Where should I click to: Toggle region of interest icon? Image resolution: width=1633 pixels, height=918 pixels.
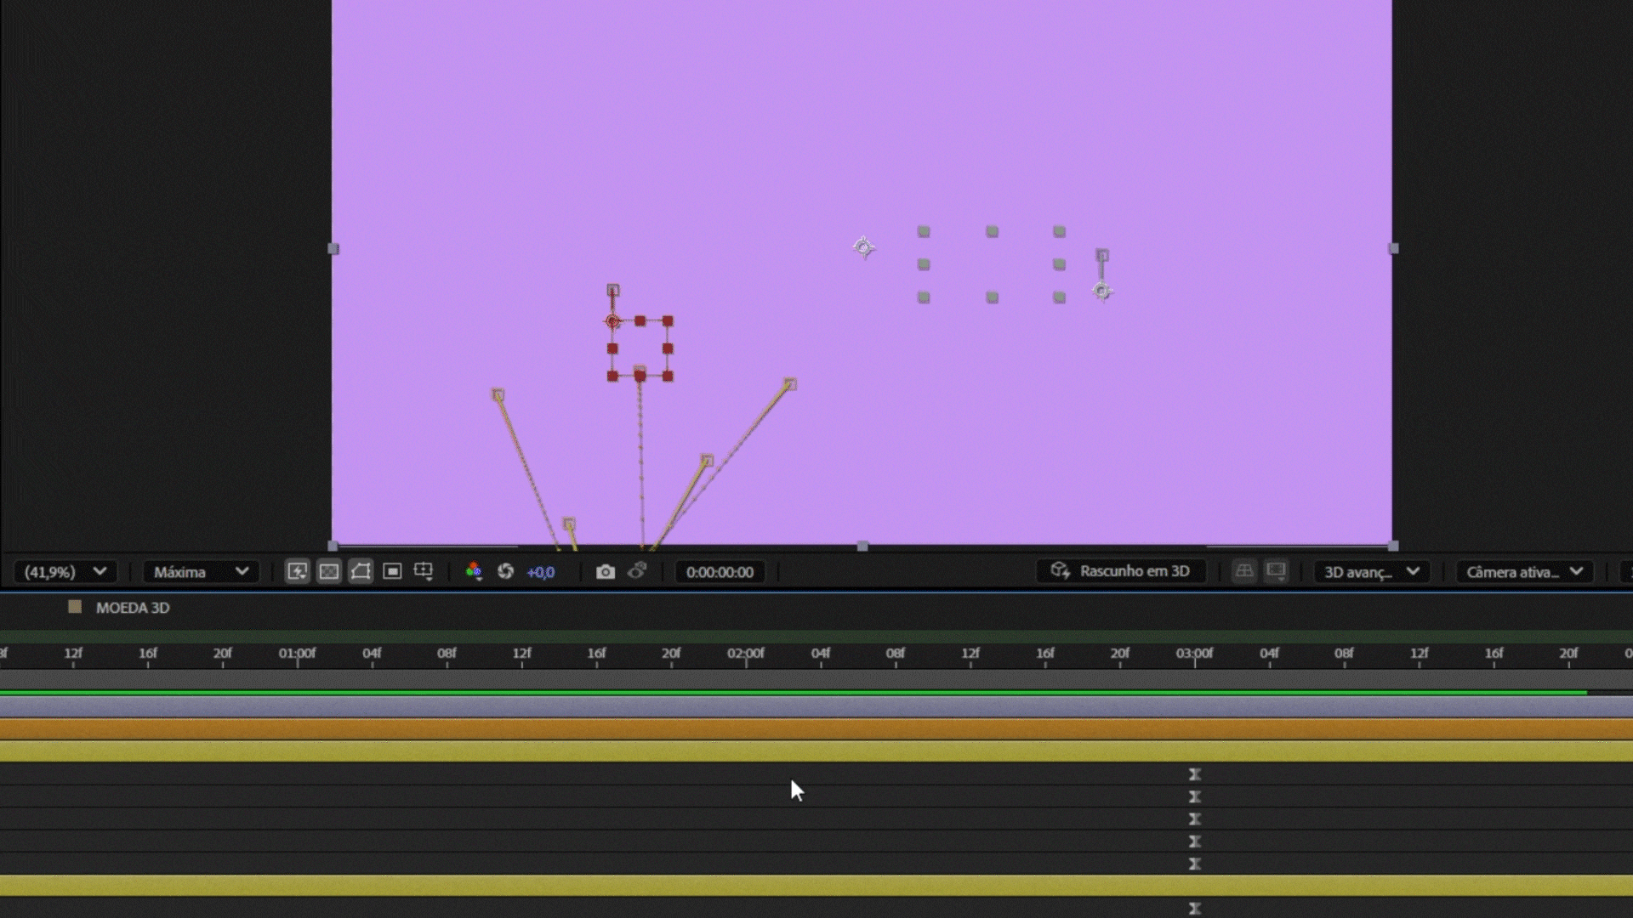[x=392, y=572]
